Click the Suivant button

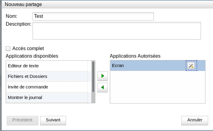(x=53, y=120)
